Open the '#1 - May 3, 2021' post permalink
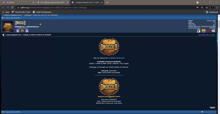The width and height of the screenshot is (220, 114). [x=12, y=18]
